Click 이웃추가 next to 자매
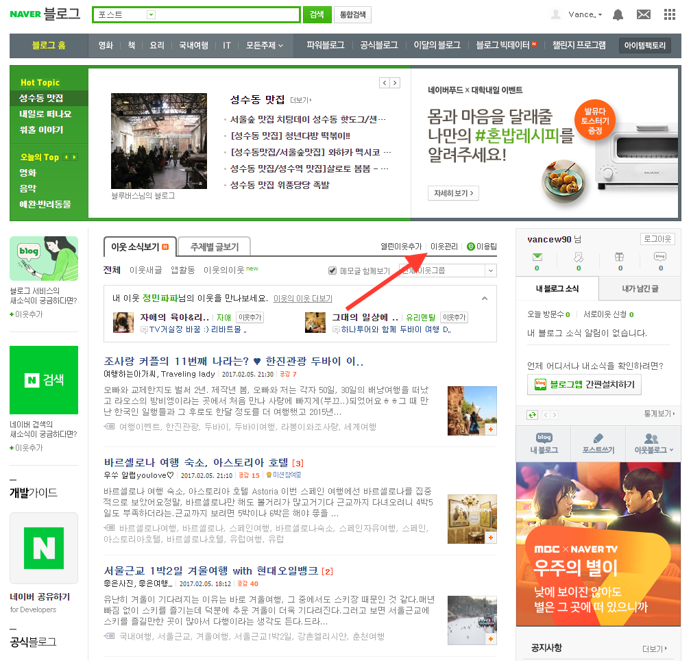The height and width of the screenshot is (667, 691). click(250, 317)
